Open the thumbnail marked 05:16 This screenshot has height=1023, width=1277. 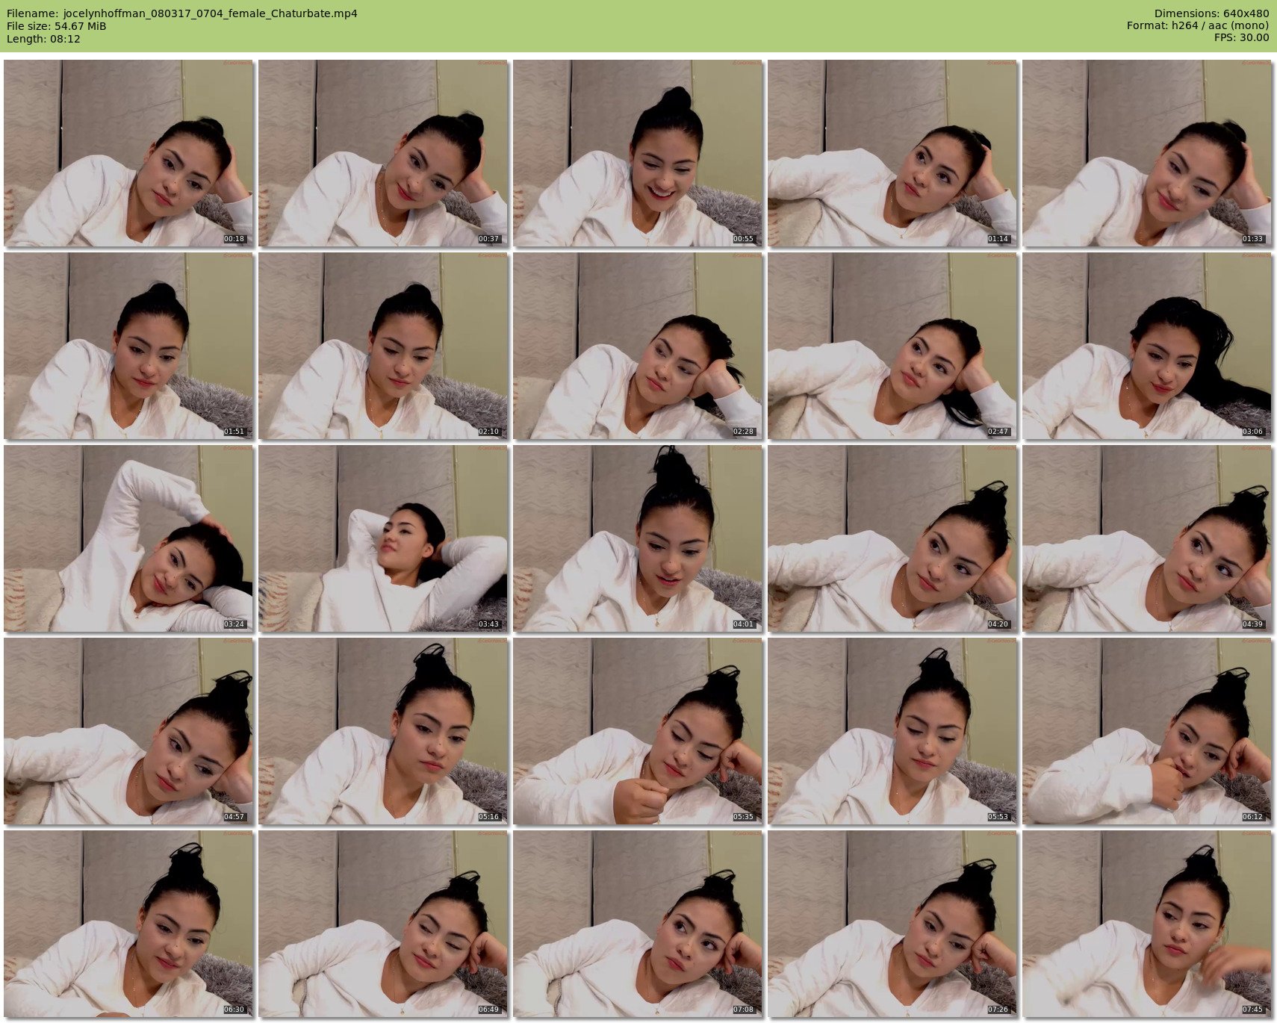click(x=383, y=731)
